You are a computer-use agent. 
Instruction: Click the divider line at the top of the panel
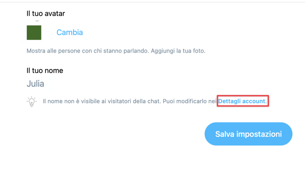152,2
